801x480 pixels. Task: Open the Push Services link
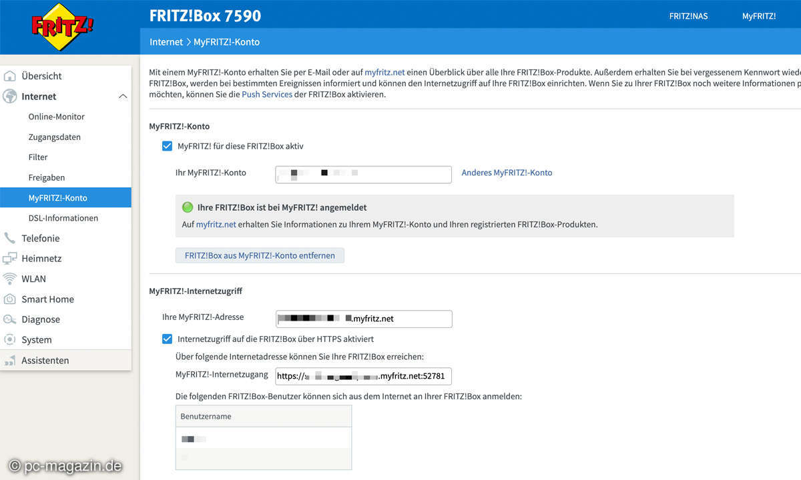pyautogui.click(x=267, y=95)
